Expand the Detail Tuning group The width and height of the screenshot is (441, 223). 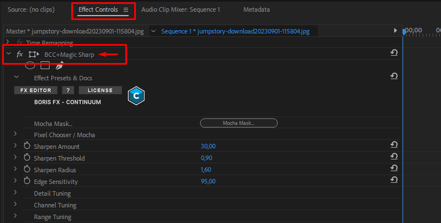point(16,192)
